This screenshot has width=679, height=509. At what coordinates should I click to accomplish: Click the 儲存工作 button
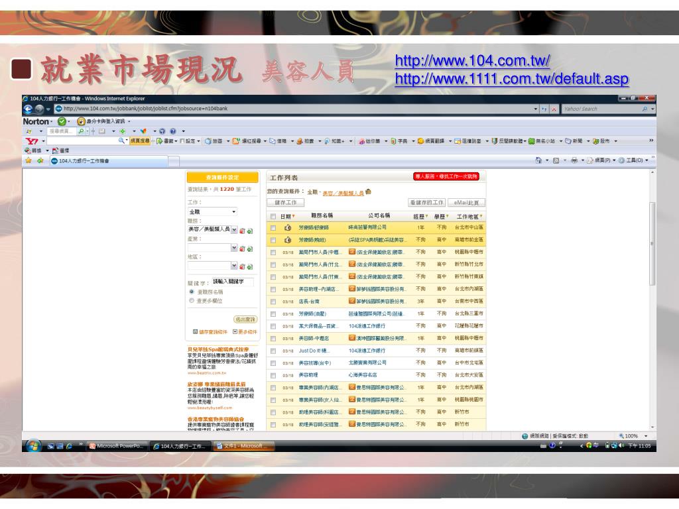coord(286,202)
